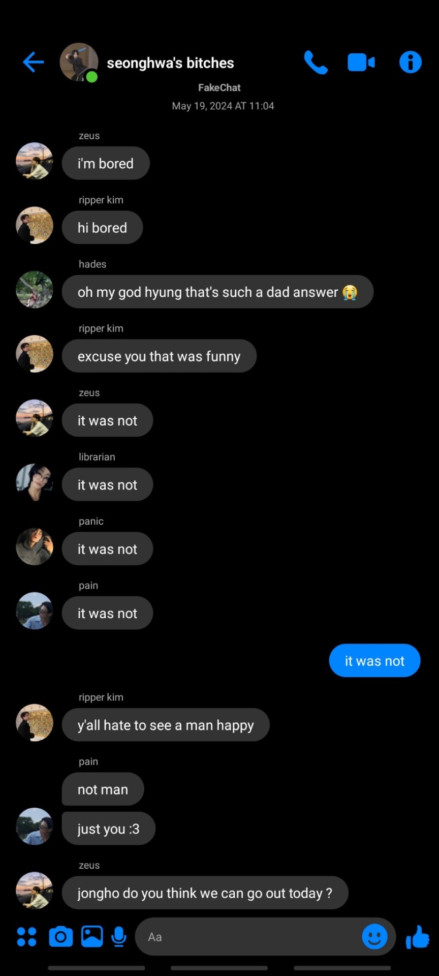Tap the group name seonghwa's bitches
Viewport: 439px width, 976px height.
coord(170,63)
